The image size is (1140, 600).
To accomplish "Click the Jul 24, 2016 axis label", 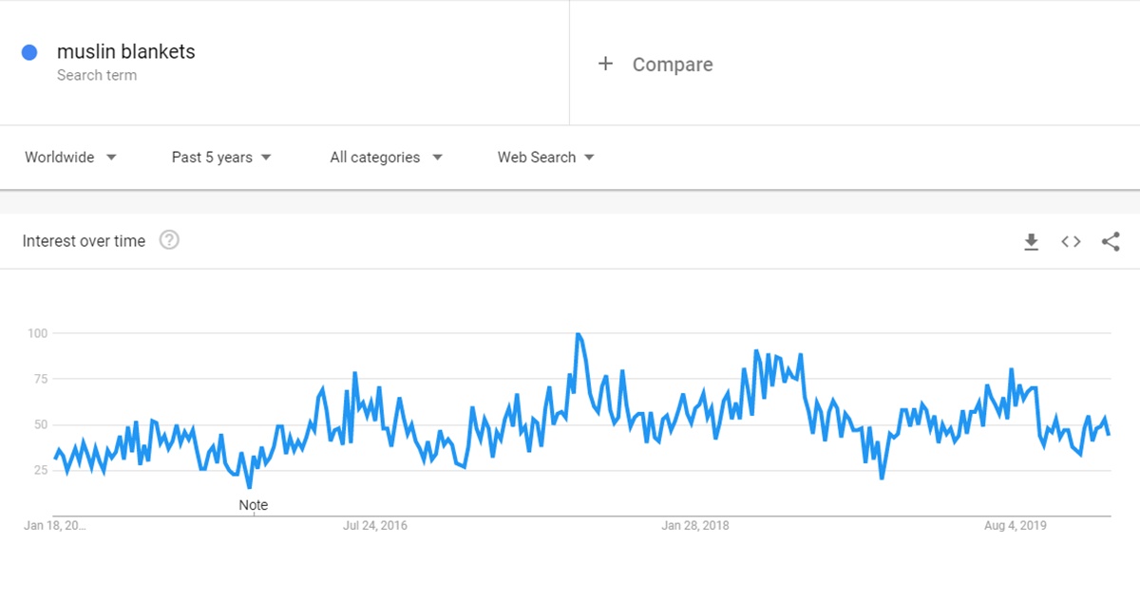I will pyautogui.click(x=375, y=525).
